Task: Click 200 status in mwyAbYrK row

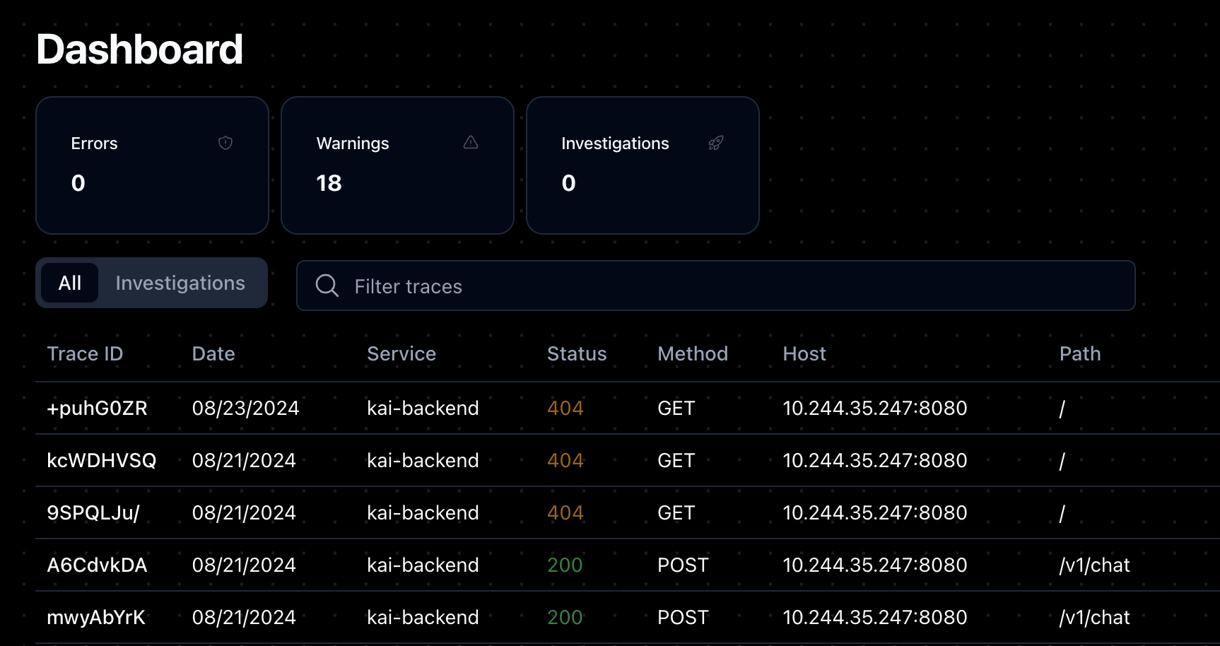Action: pyautogui.click(x=565, y=617)
